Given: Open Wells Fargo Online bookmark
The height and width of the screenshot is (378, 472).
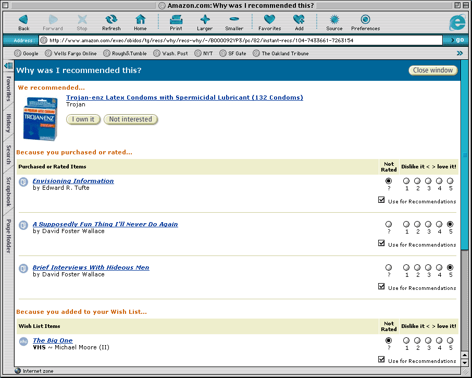Looking at the screenshot, I should (71, 53).
